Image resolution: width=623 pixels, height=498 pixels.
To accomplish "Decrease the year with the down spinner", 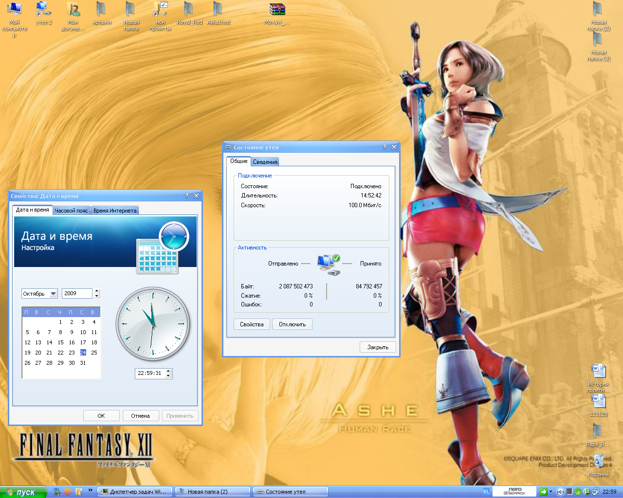I will coord(97,296).
